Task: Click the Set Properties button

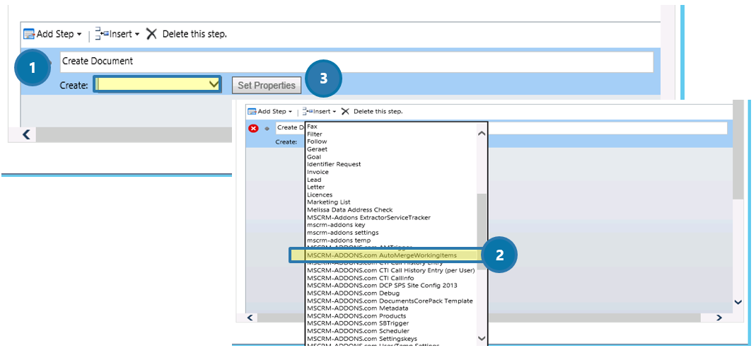Action: [x=267, y=86]
